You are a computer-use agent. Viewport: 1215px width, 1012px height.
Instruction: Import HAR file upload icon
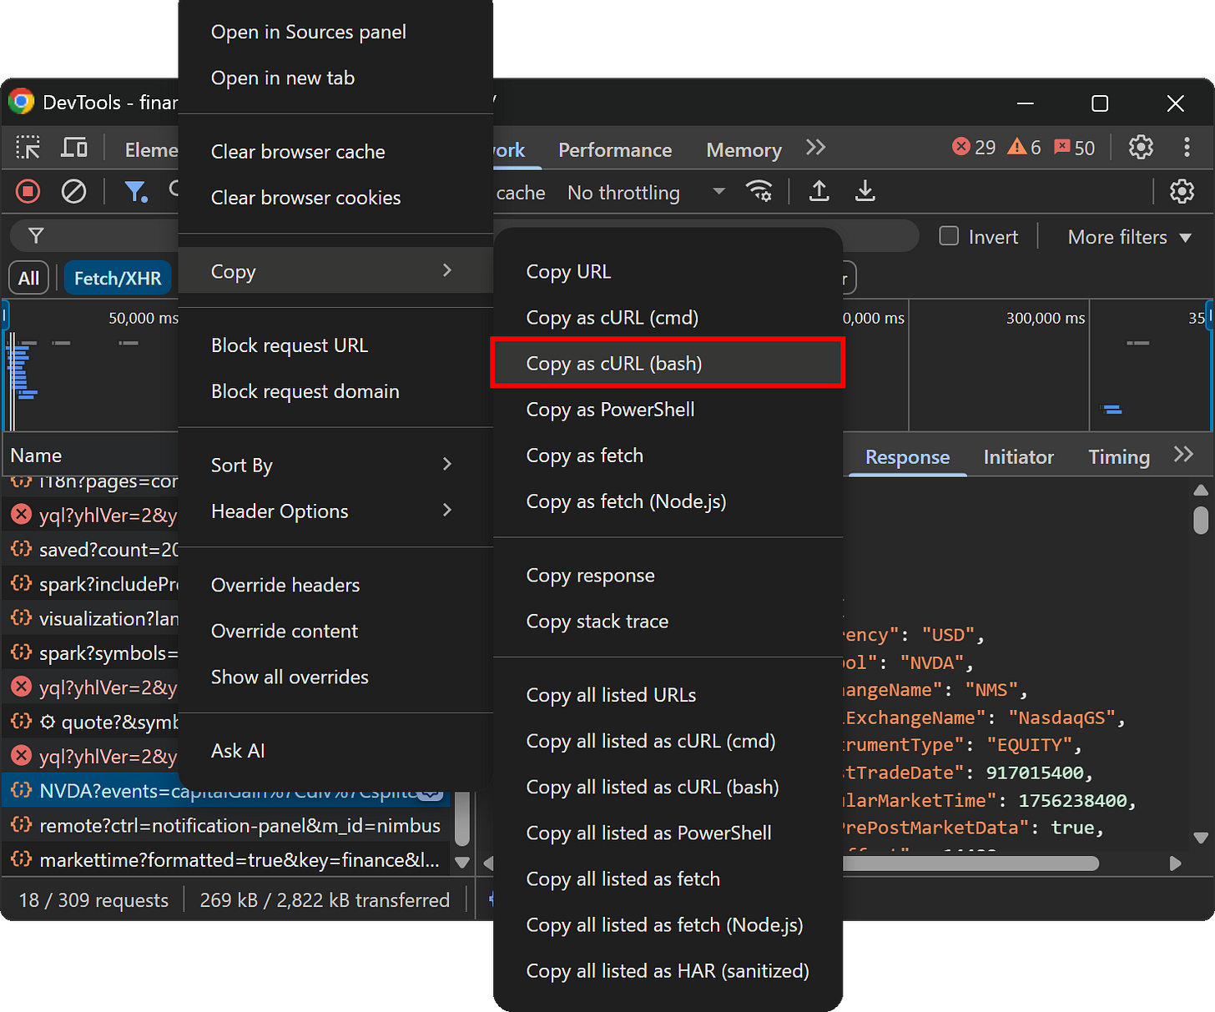pyautogui.click(x=819, y=192)
